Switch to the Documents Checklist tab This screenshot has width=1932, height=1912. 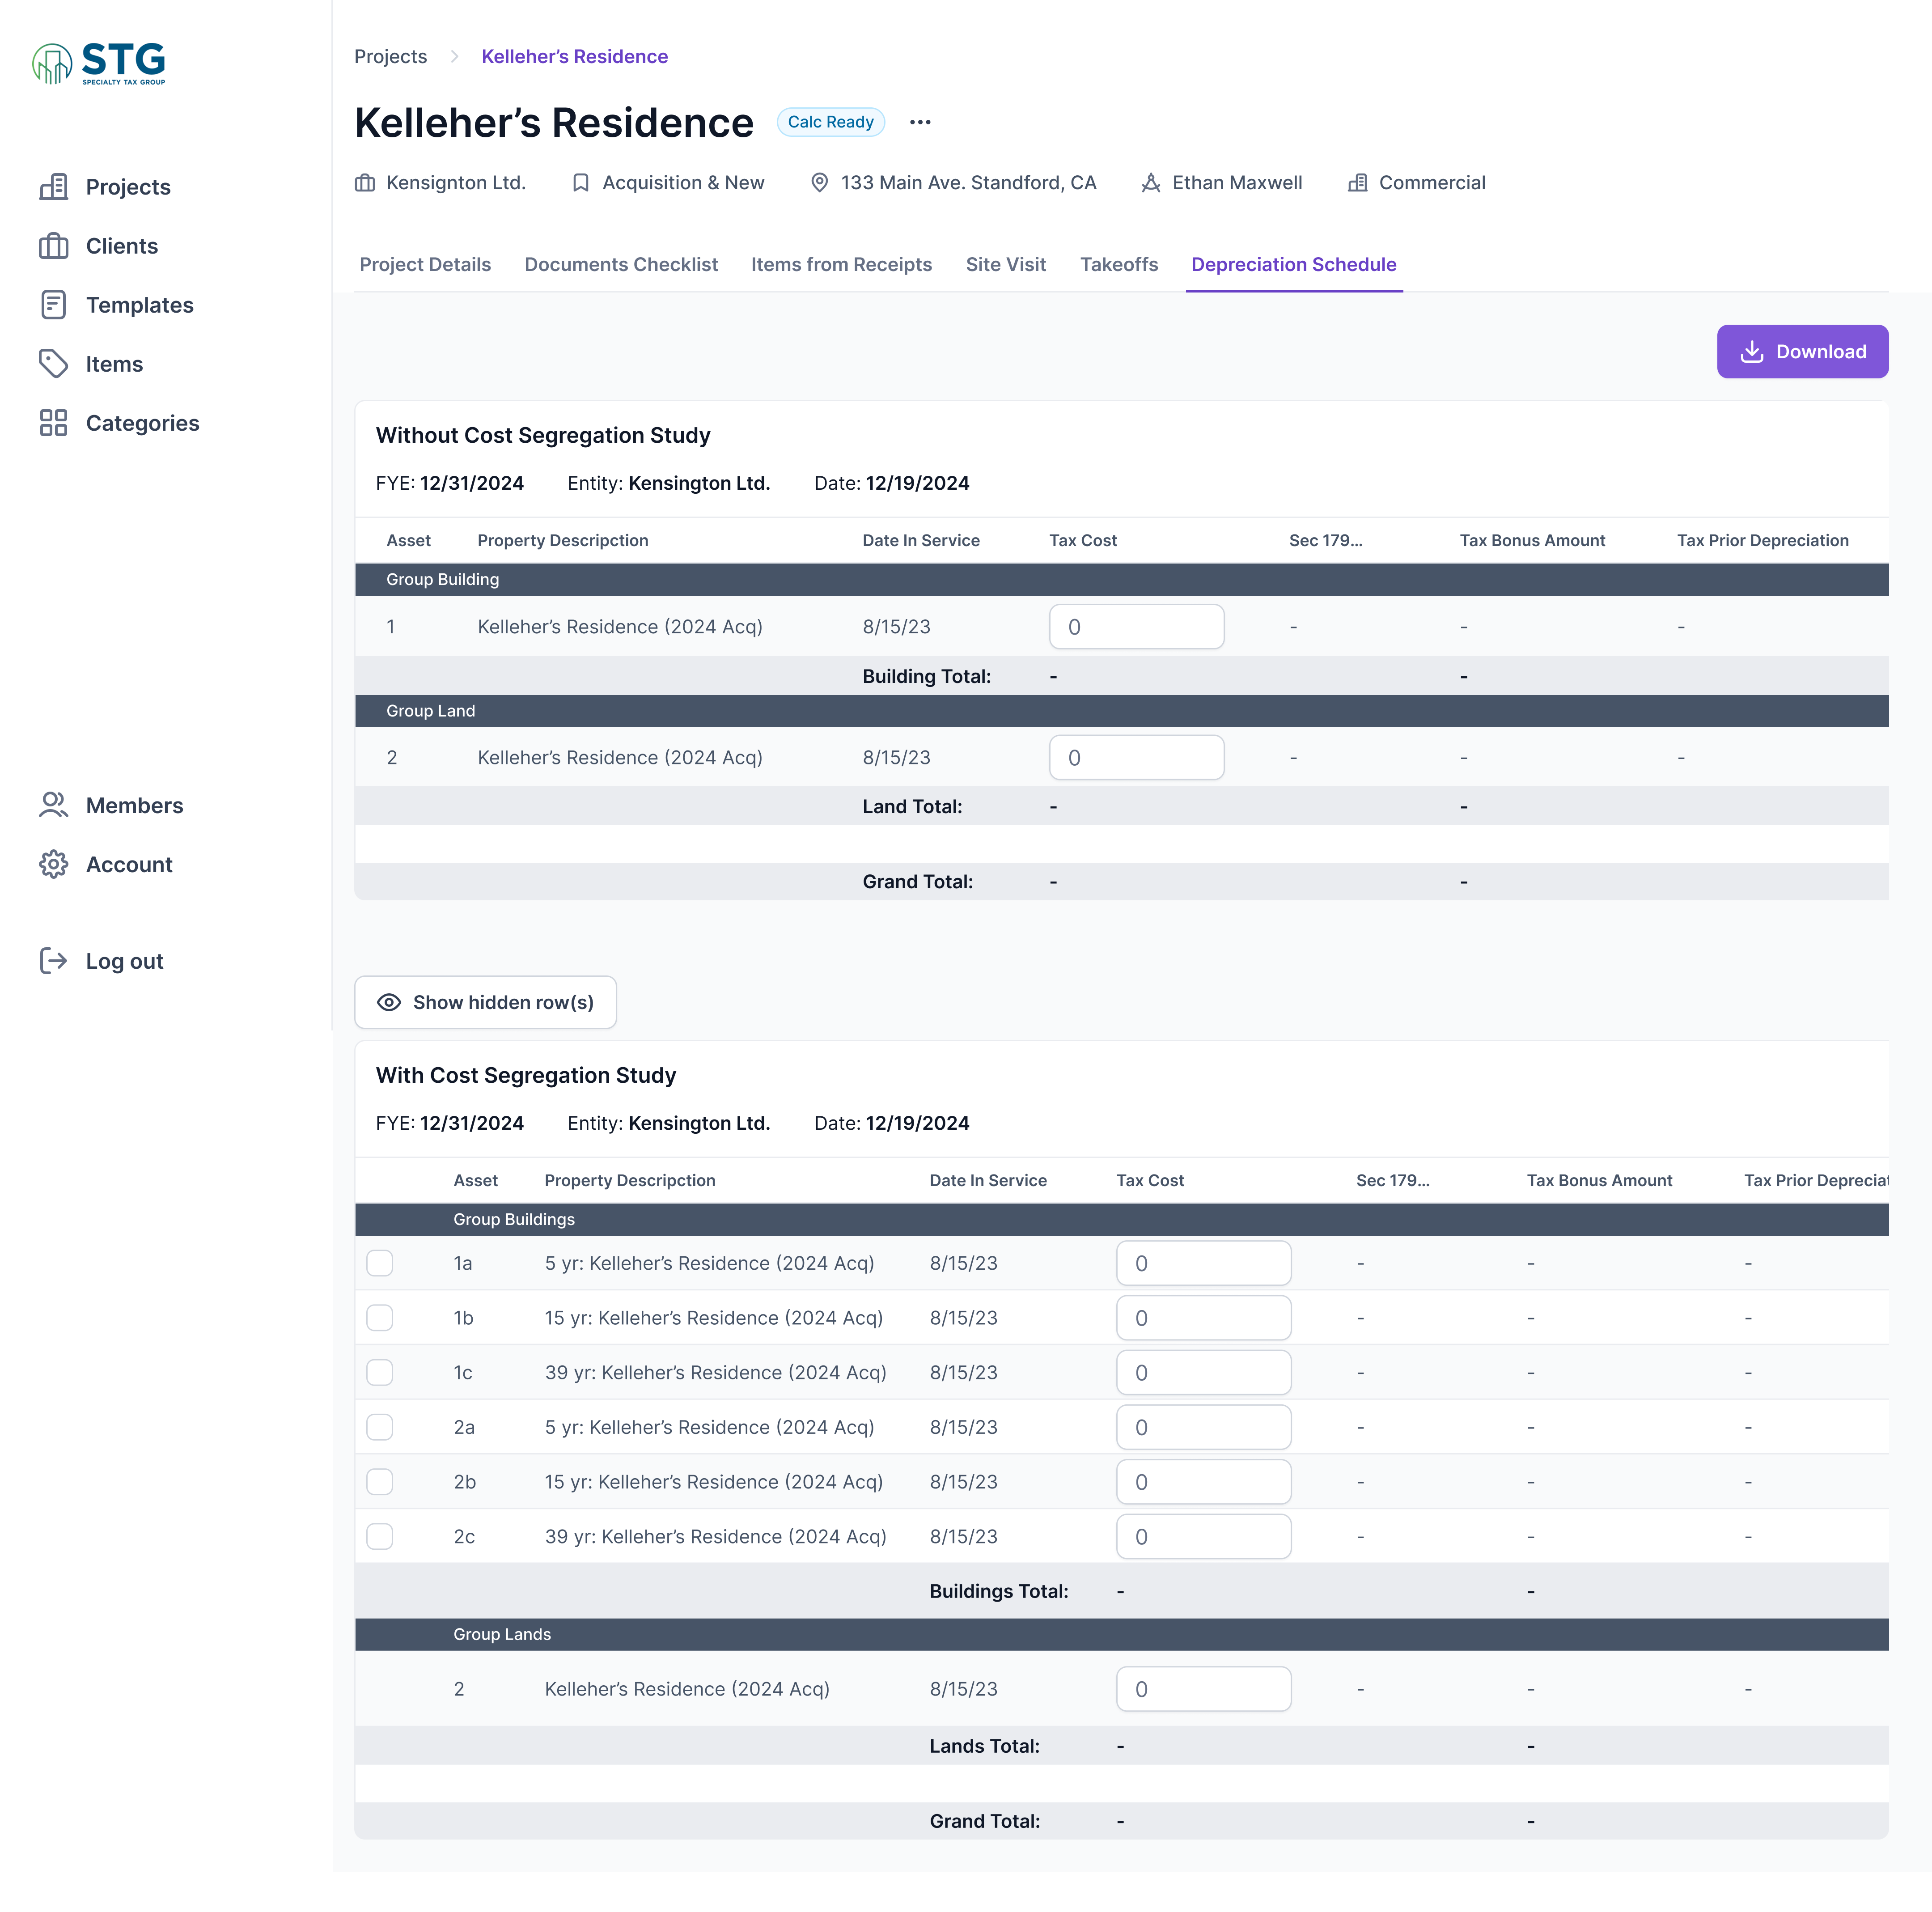click(621, 264)
